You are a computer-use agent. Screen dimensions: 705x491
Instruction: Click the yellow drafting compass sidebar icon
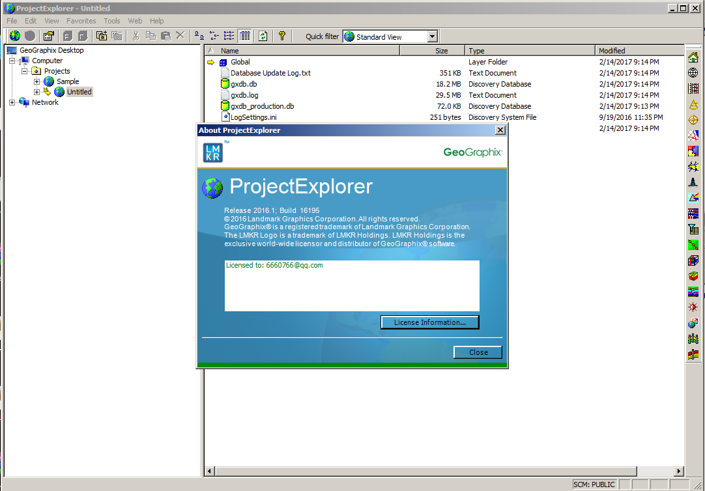pos(693,104)
